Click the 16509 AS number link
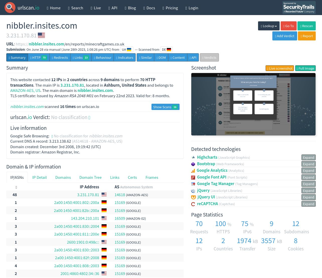 [120, 218]
